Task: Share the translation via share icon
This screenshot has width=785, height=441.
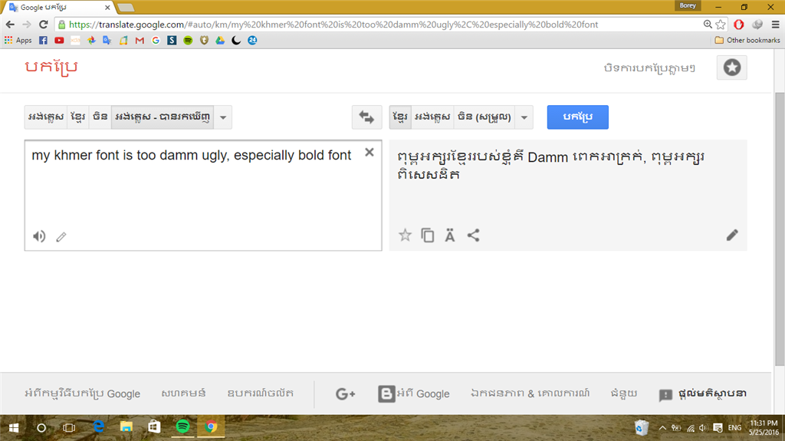Action: (x=473, y=235)
